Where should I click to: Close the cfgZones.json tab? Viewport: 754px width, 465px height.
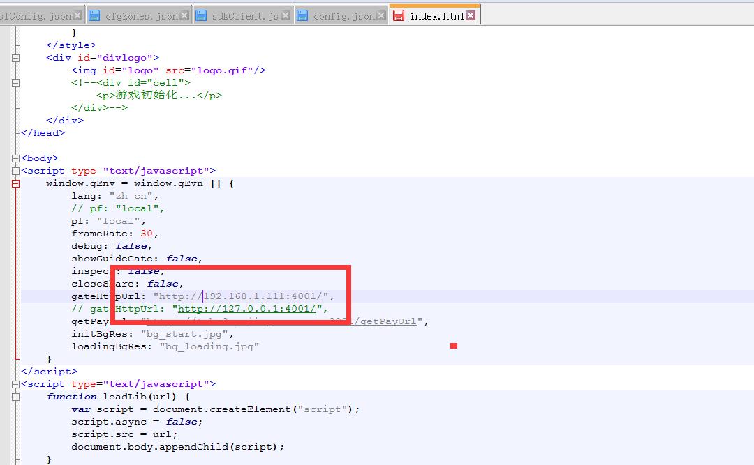[184, 15]
